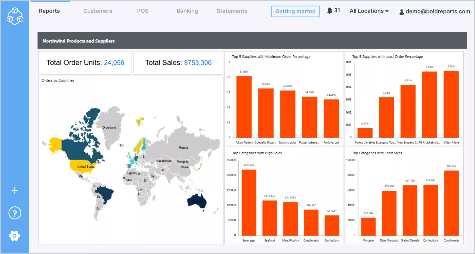
Task: Click the Tokyo Traders bar
Action: click(244, 107)
